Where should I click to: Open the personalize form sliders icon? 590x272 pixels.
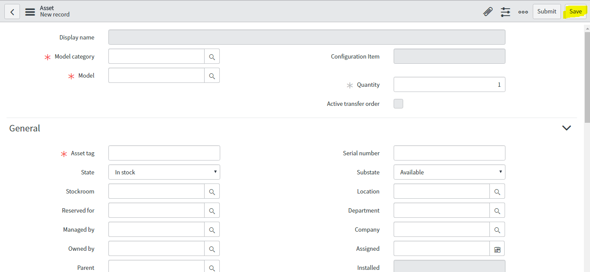pos(505,12)
